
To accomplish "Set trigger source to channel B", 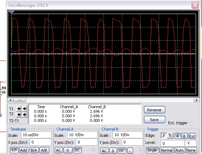I will 184,136.
